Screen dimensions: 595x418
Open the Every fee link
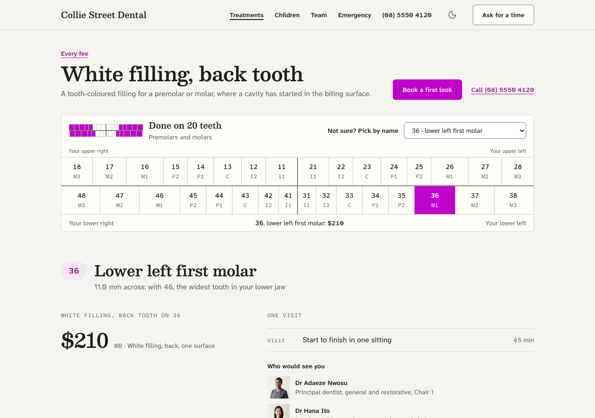[x=74, y=53]
